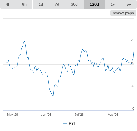Click the Jul '26 axis label
Viewport: 137px width, 131px height.
click(x=79, y=115)
